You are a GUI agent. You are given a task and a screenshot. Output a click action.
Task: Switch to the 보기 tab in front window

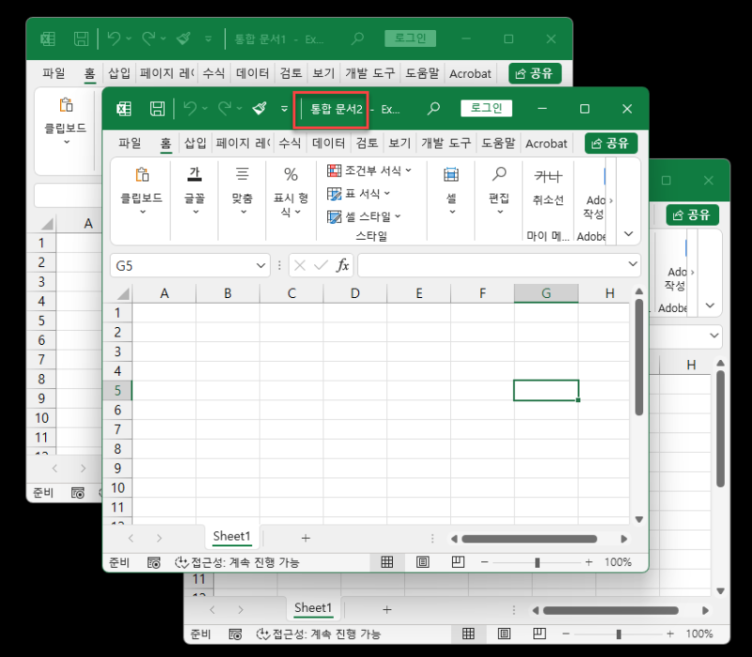point(399,143)
